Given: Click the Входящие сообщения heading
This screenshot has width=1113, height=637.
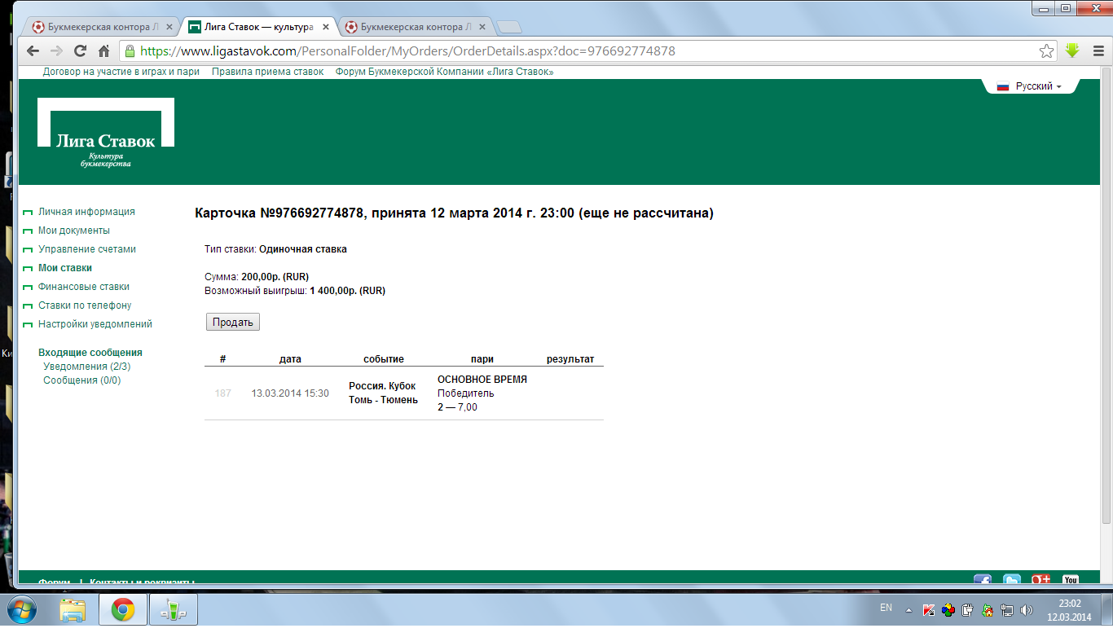Looking at the screenshot, I should [90, 353].
